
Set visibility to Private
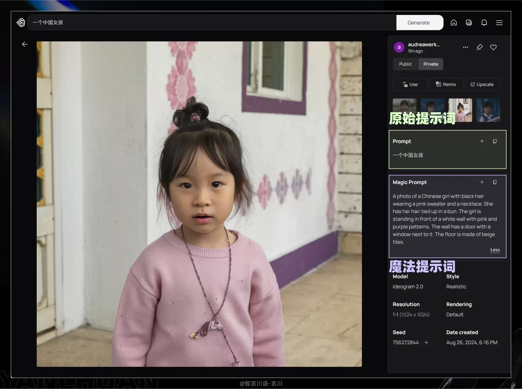point(431,64)
